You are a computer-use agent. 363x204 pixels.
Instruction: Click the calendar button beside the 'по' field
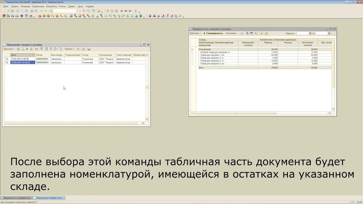click(x=329, y=33)
